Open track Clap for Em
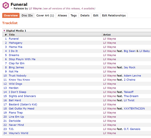This screenshot has height=138, width=151. tap(17, 63)
